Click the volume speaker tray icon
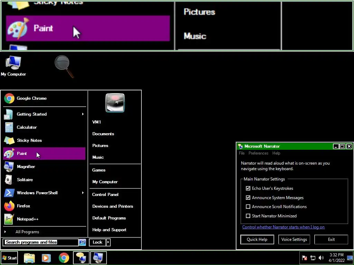This screenshot has width=354, height=265. [x=321, y=258]
